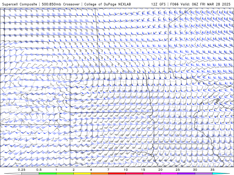Click the '0.5' color scale label
234x175 pixels.
(39, 170)
